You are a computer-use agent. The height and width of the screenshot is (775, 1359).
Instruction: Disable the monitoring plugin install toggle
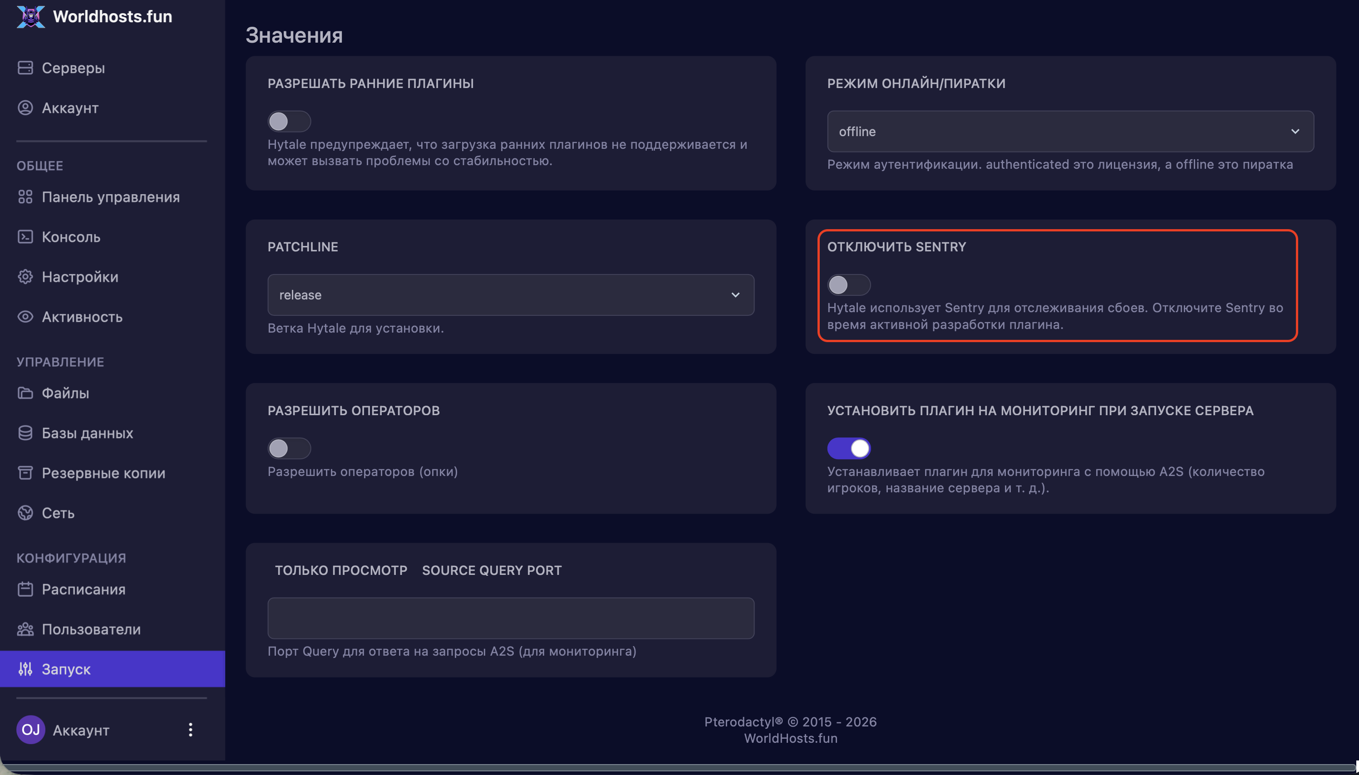[x=848, y=448]
